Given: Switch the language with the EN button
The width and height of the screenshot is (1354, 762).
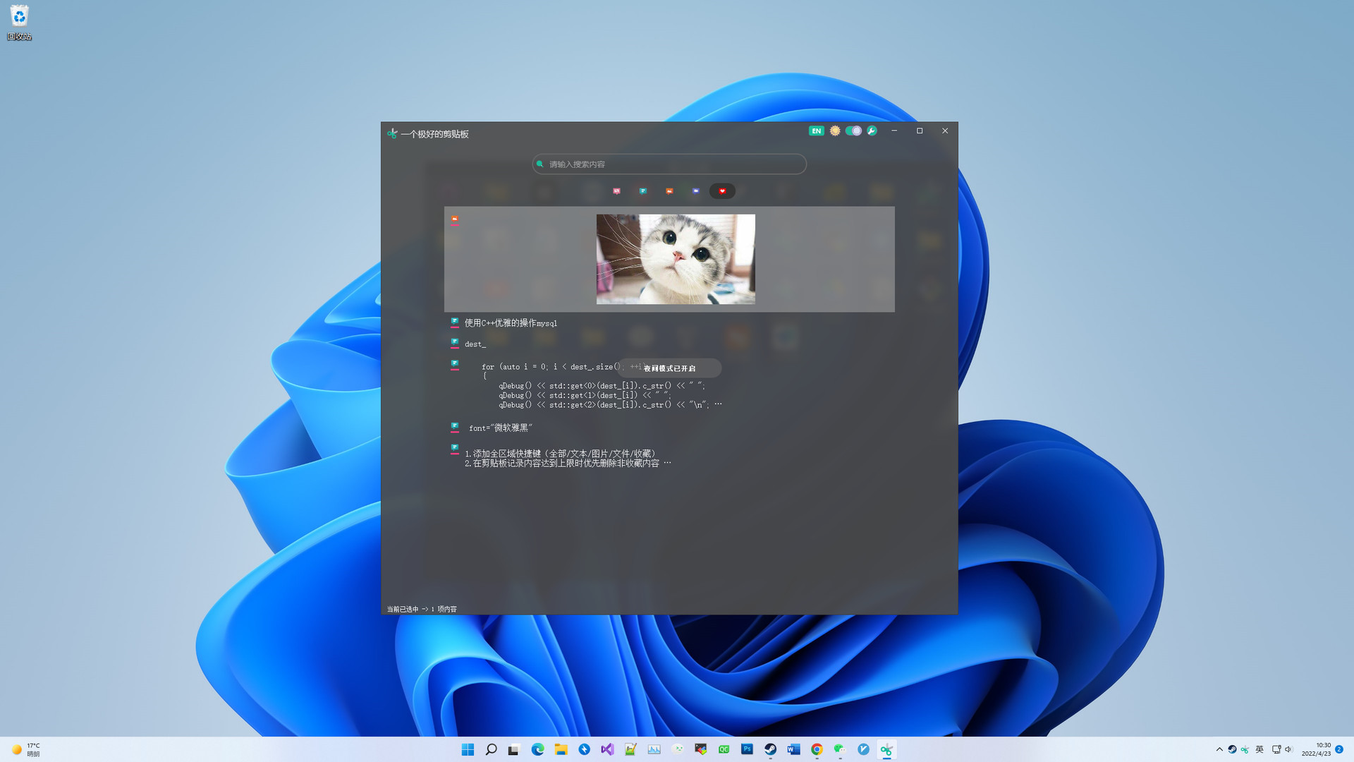Looking at the screenshot, I should [816, 131].
